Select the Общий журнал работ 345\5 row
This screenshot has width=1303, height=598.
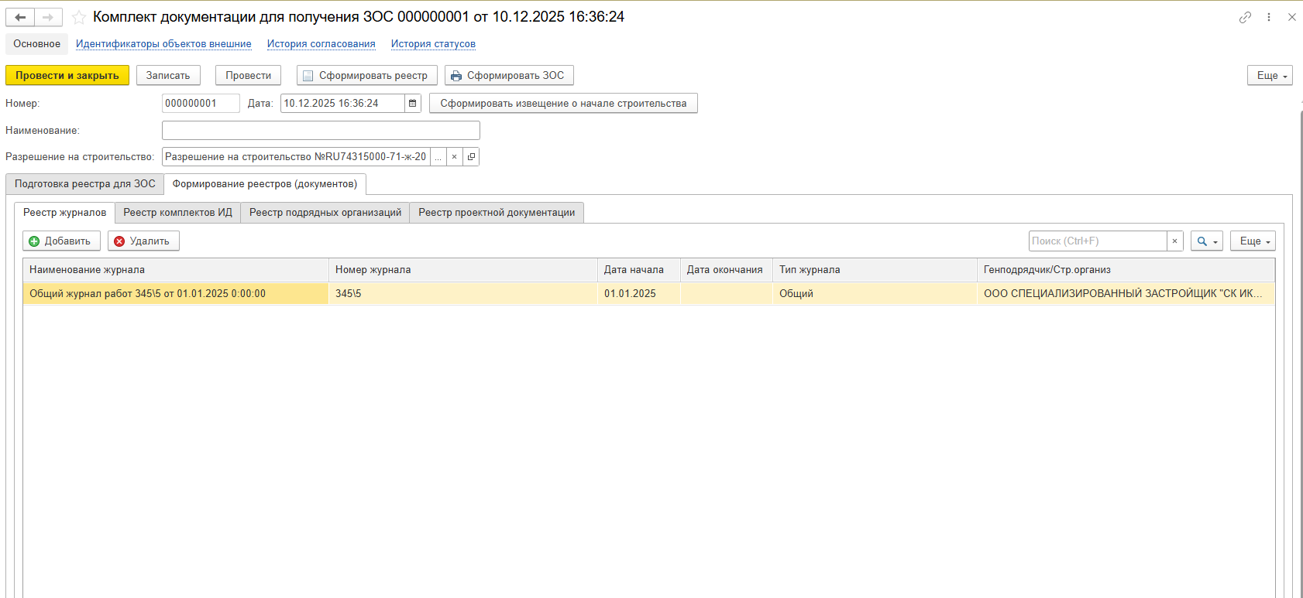(x=175, y=294)
